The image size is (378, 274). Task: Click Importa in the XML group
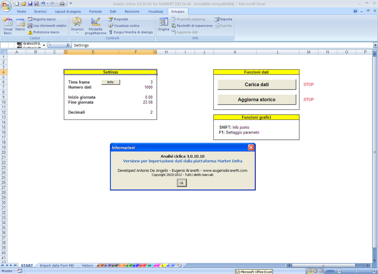click(223, 19)
